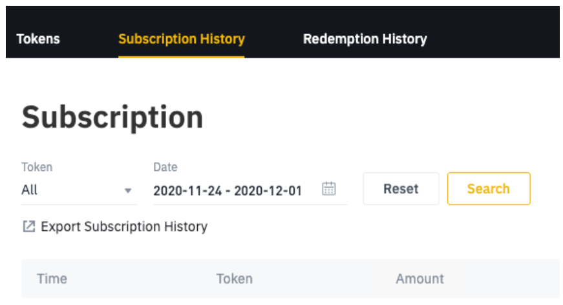Sort by the Time column header
The height and width of the screenshot is (305, 563).
pos(52,279)
